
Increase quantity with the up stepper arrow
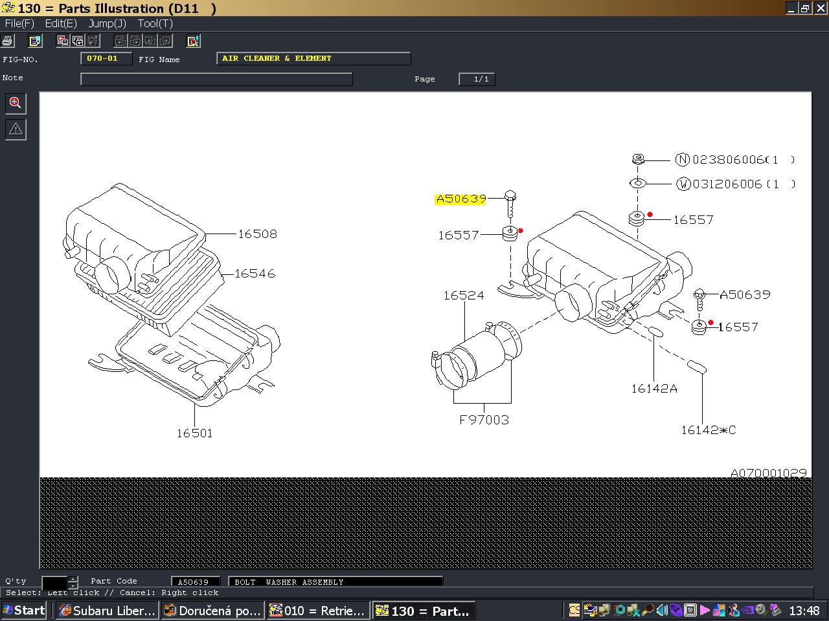tap(73, 579)
